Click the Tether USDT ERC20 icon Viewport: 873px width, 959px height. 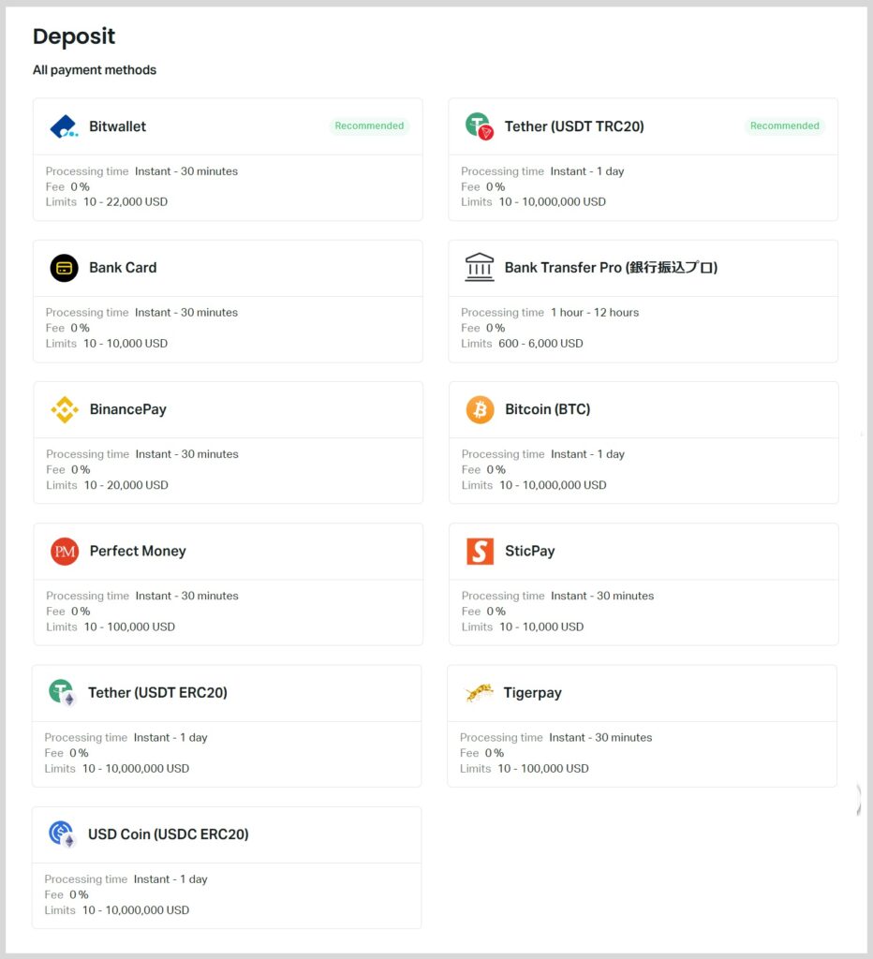(63, 693)
